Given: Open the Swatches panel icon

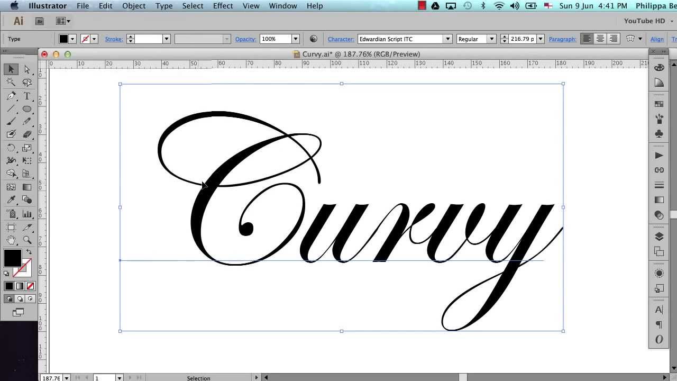Looking at the screenshot, I should 659,104.
